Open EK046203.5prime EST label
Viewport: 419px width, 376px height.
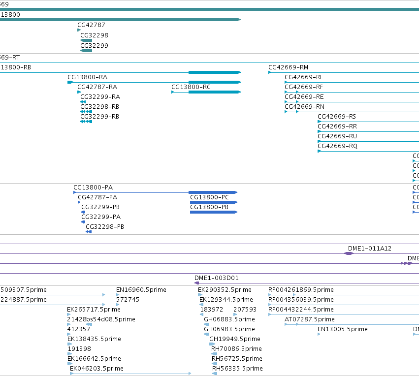point(97,369)
